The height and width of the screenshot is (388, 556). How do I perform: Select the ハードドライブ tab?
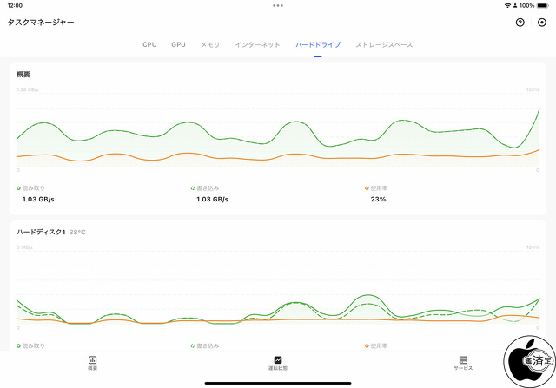[x=318, y=44]
